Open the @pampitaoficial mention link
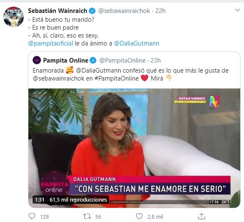244x222 pixels. coord(51,43)
